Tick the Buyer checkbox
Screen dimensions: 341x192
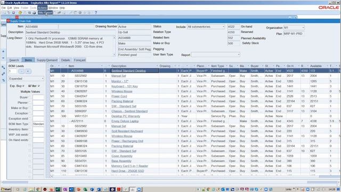[x=30, y=97]
